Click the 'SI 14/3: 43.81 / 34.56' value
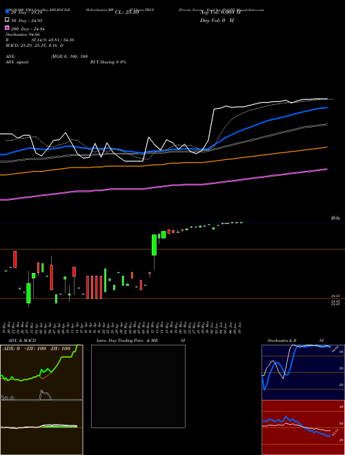345x455 pixels. click(52, 40)
